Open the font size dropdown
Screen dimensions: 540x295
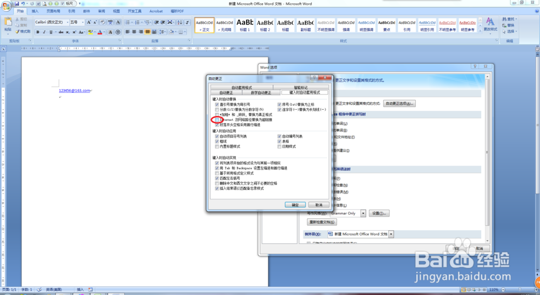click(83, 22)
